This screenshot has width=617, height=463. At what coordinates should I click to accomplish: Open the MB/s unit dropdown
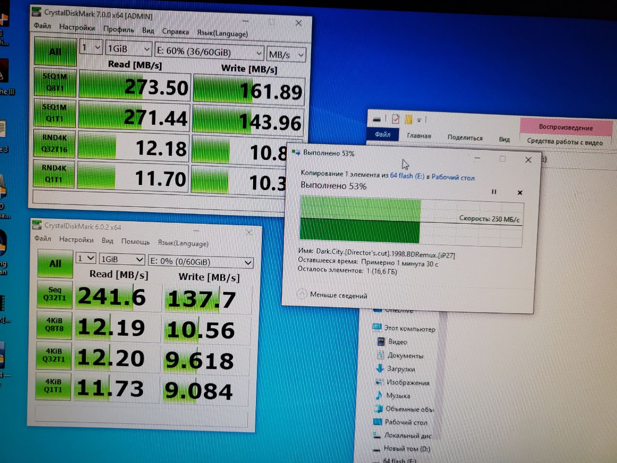coord(286,54)
